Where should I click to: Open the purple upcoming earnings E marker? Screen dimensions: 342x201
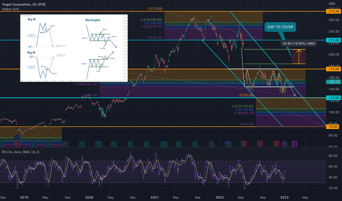pyautogui.click(x=294, y=144)
